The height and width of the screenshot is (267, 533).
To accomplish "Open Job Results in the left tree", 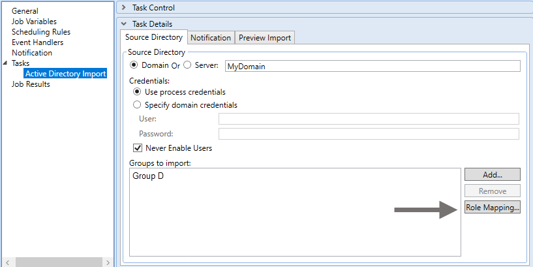I will click(31, 84).
